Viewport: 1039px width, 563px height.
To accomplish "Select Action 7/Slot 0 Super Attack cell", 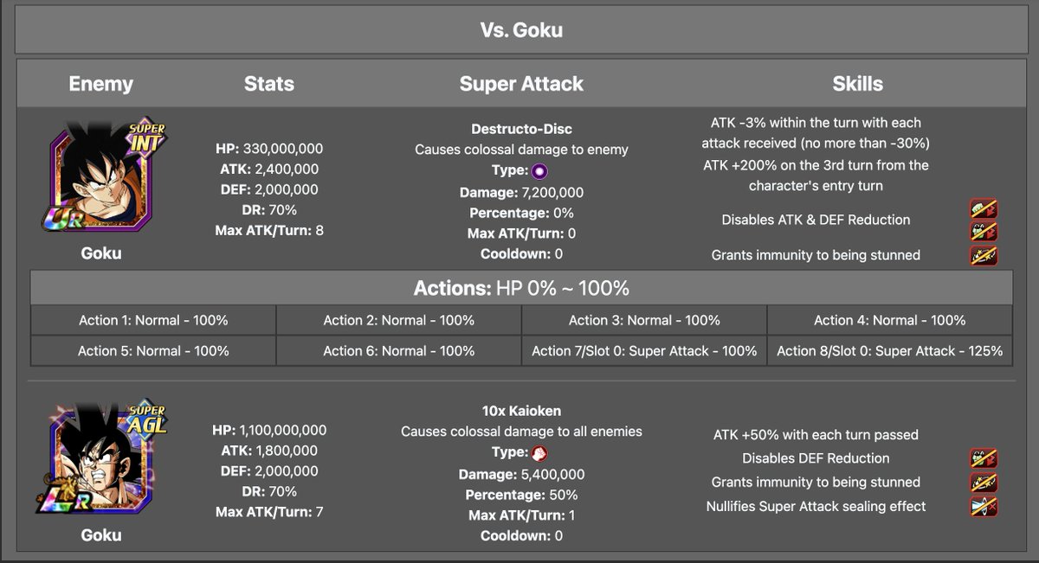I will [644, 350].
